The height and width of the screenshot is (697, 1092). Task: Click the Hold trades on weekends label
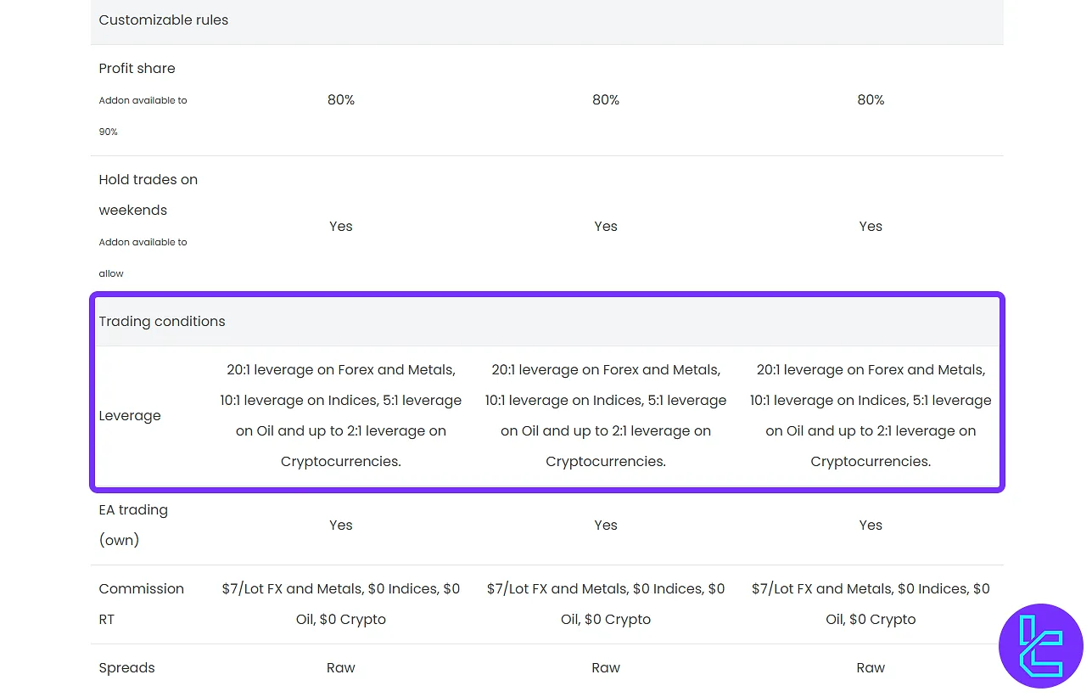pos(148,194)
